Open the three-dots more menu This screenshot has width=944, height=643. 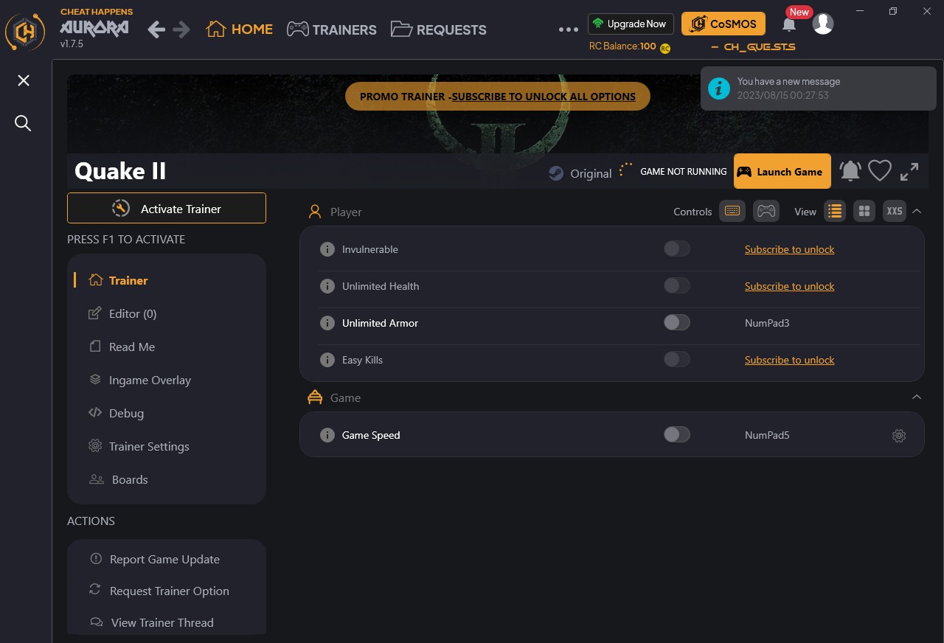coord(569,29)
